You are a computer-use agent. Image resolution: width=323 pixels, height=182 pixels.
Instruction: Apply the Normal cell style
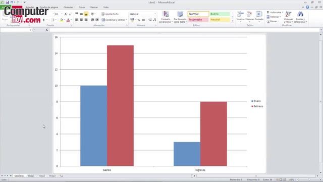(198, 14)
